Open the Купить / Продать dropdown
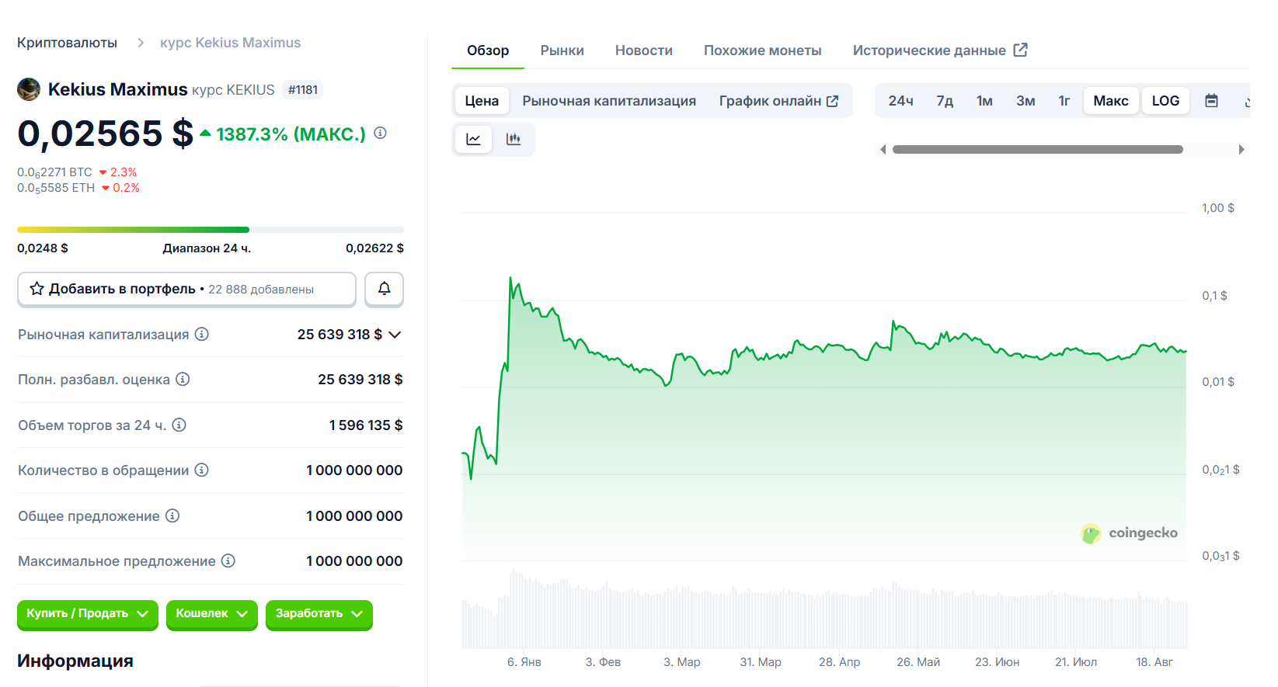The image size is (1278, 687). (88, 614)
